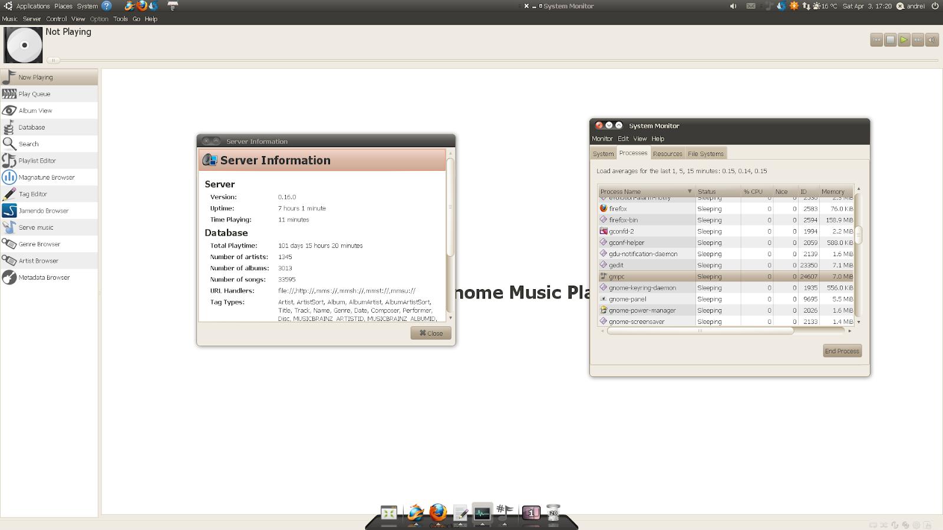This screenshot has width=943, height=530.
Task: Open the Artist Browser in sidebar
Action: pos(49,261)
